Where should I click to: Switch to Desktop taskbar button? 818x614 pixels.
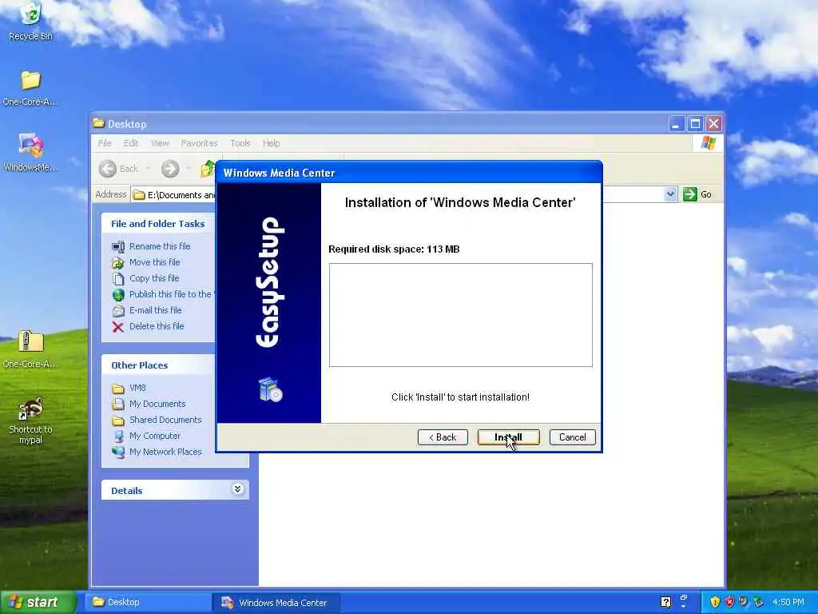coord(148,602)
